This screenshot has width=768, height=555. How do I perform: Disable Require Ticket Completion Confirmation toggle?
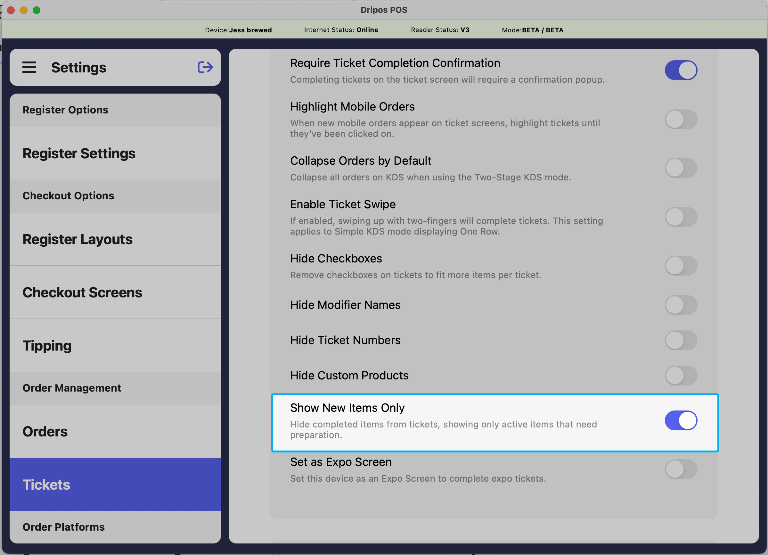coord(681,70)
